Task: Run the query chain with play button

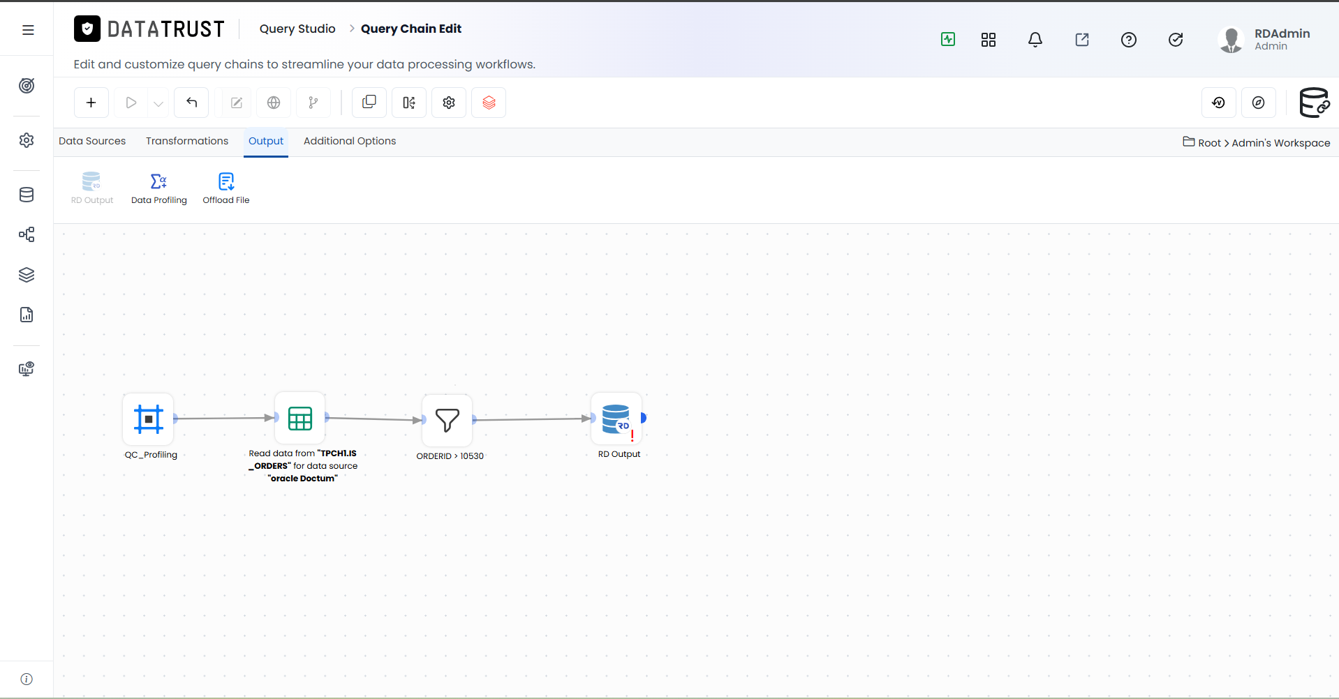Action: coord(131,103)
